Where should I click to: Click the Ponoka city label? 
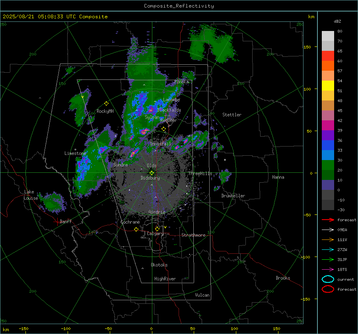click(x=181, y=82)
